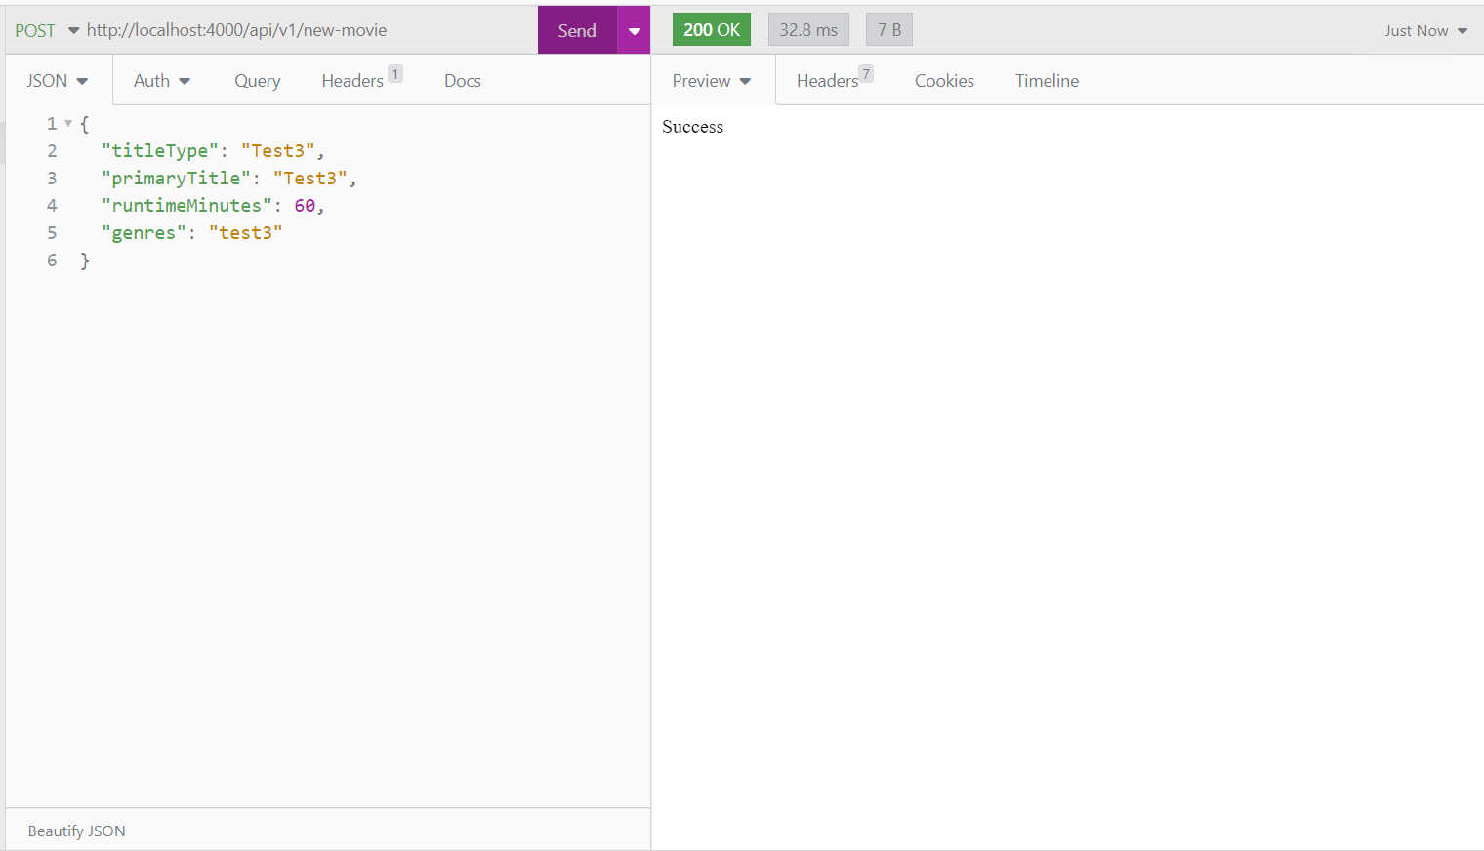Click inside the JSON request body editor
The image size is (1484, 851).
pos(293,390)
